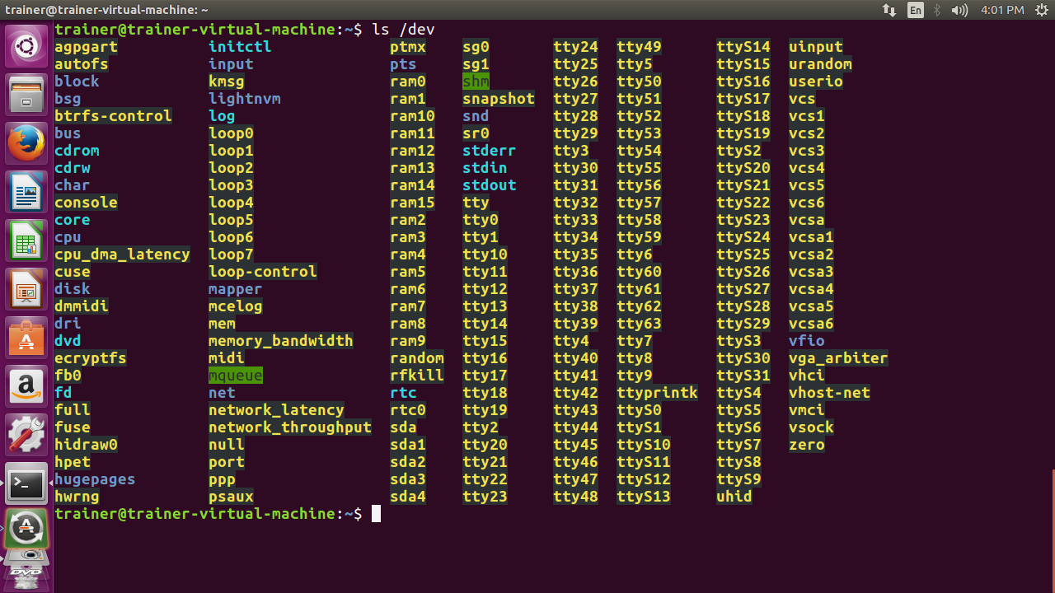The width and height of the screenshot is (1055, 593).
Task: Click the cpu_dma_latency entry
Action: [122, 254]
